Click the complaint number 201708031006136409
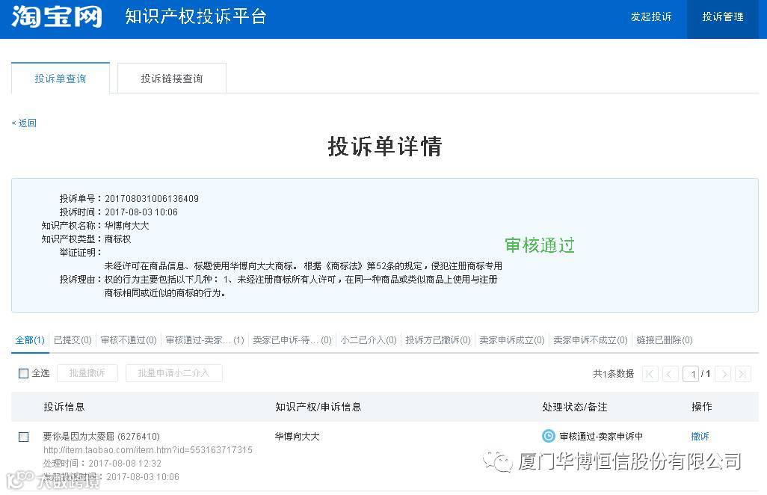This screenshot has height=495, width=767. (152, 199)
